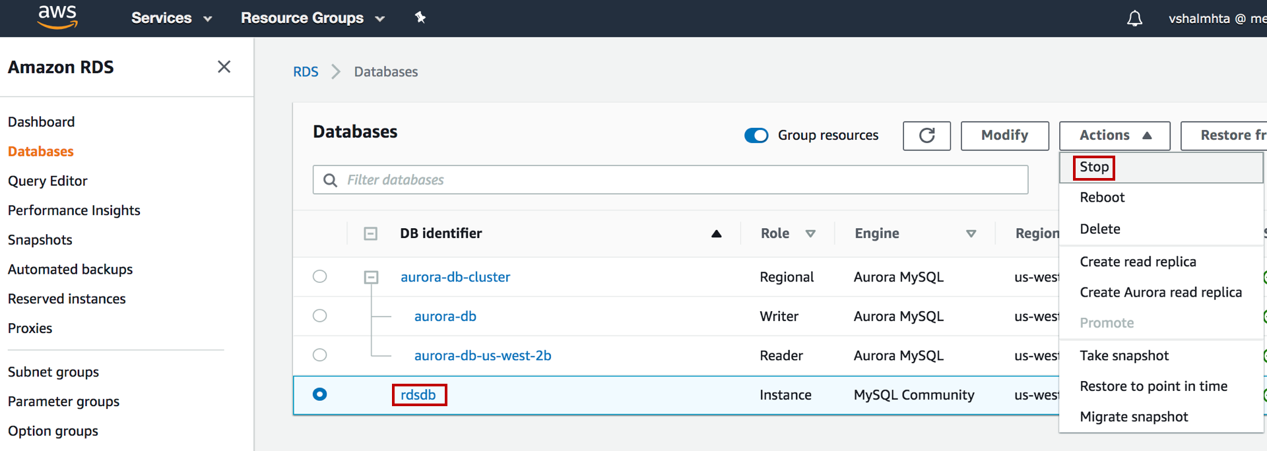Viewport: 1267px width, 451px height.
Task: Click the Databases breadcrumb text
Action: [386, 71]
